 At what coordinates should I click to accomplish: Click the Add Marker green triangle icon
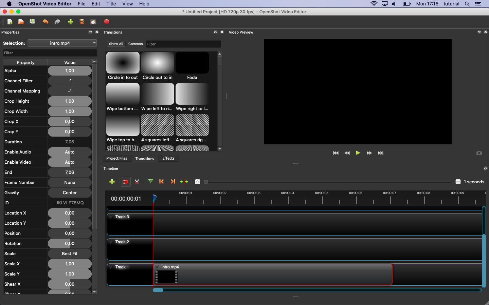150,182
